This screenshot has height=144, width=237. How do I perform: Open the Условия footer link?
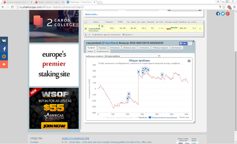34,142
